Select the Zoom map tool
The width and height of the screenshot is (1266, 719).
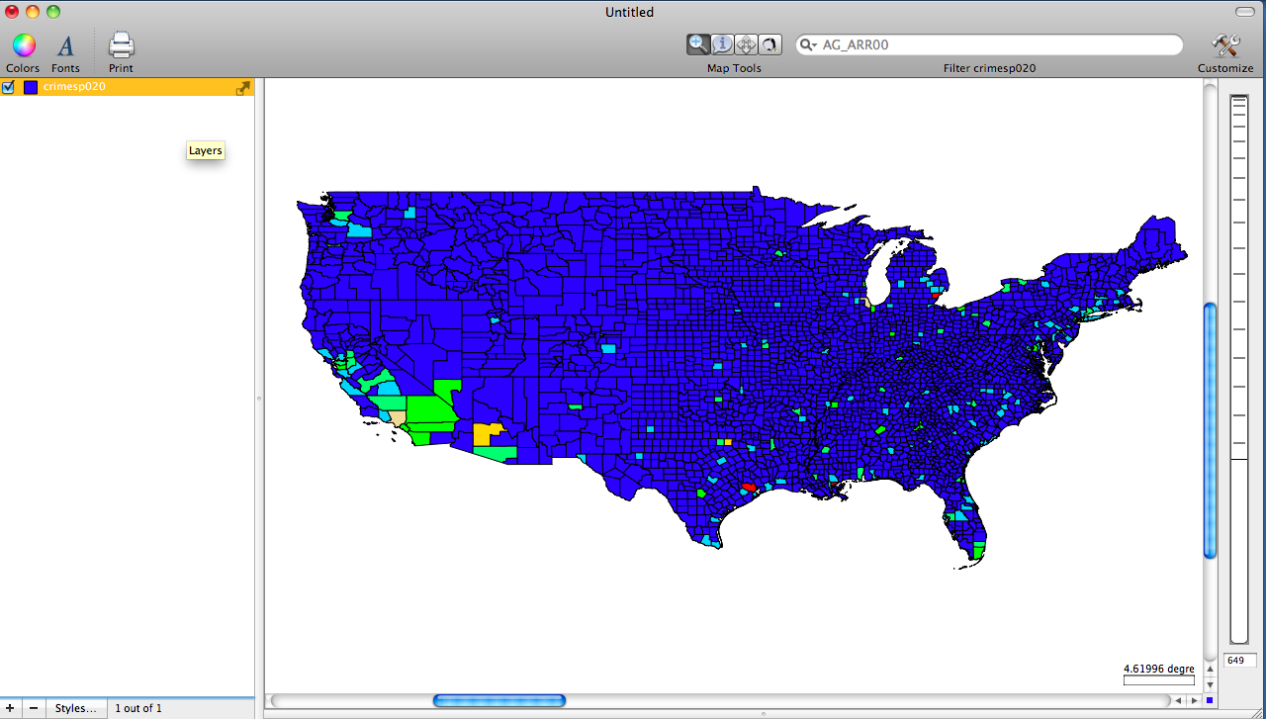(697, 44)
